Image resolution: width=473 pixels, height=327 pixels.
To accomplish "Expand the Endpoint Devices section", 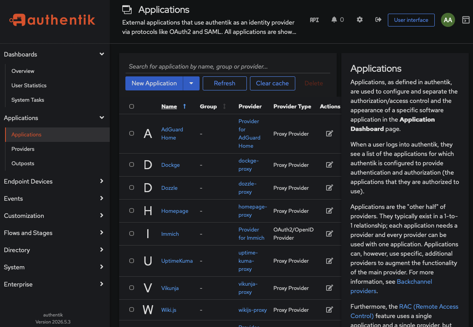I will (55, 181).
